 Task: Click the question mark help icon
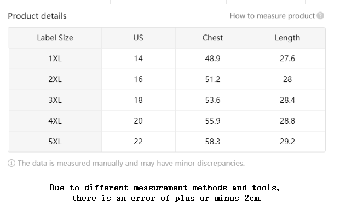coord(320,16)
